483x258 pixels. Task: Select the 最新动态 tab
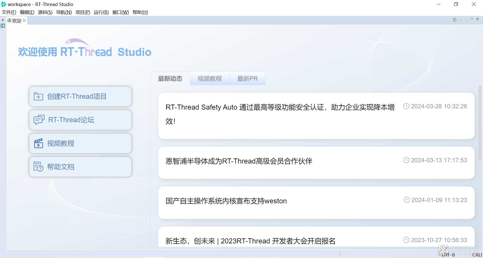[x=170, y=79]
